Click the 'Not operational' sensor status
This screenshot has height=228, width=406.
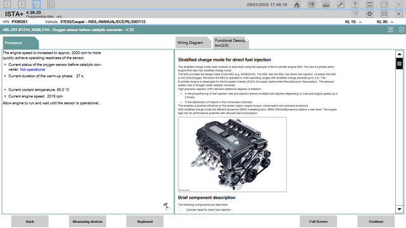[x=32, y=70]
